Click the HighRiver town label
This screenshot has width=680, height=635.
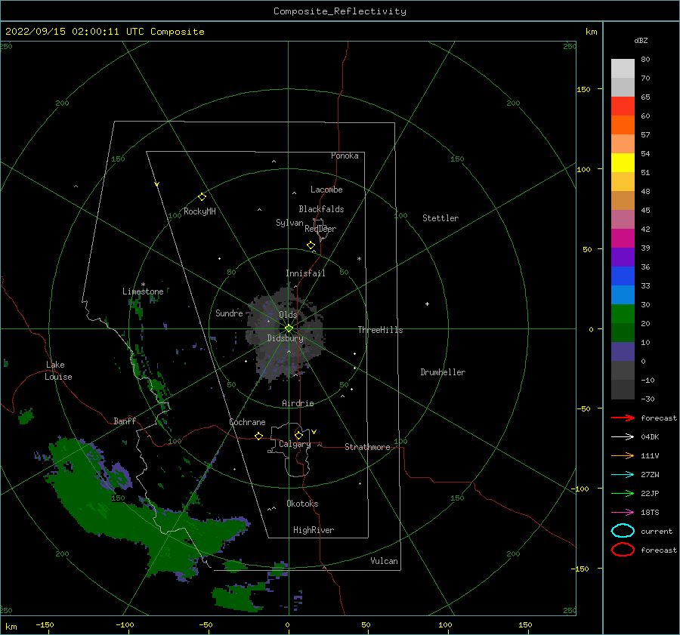coord(314,531)
